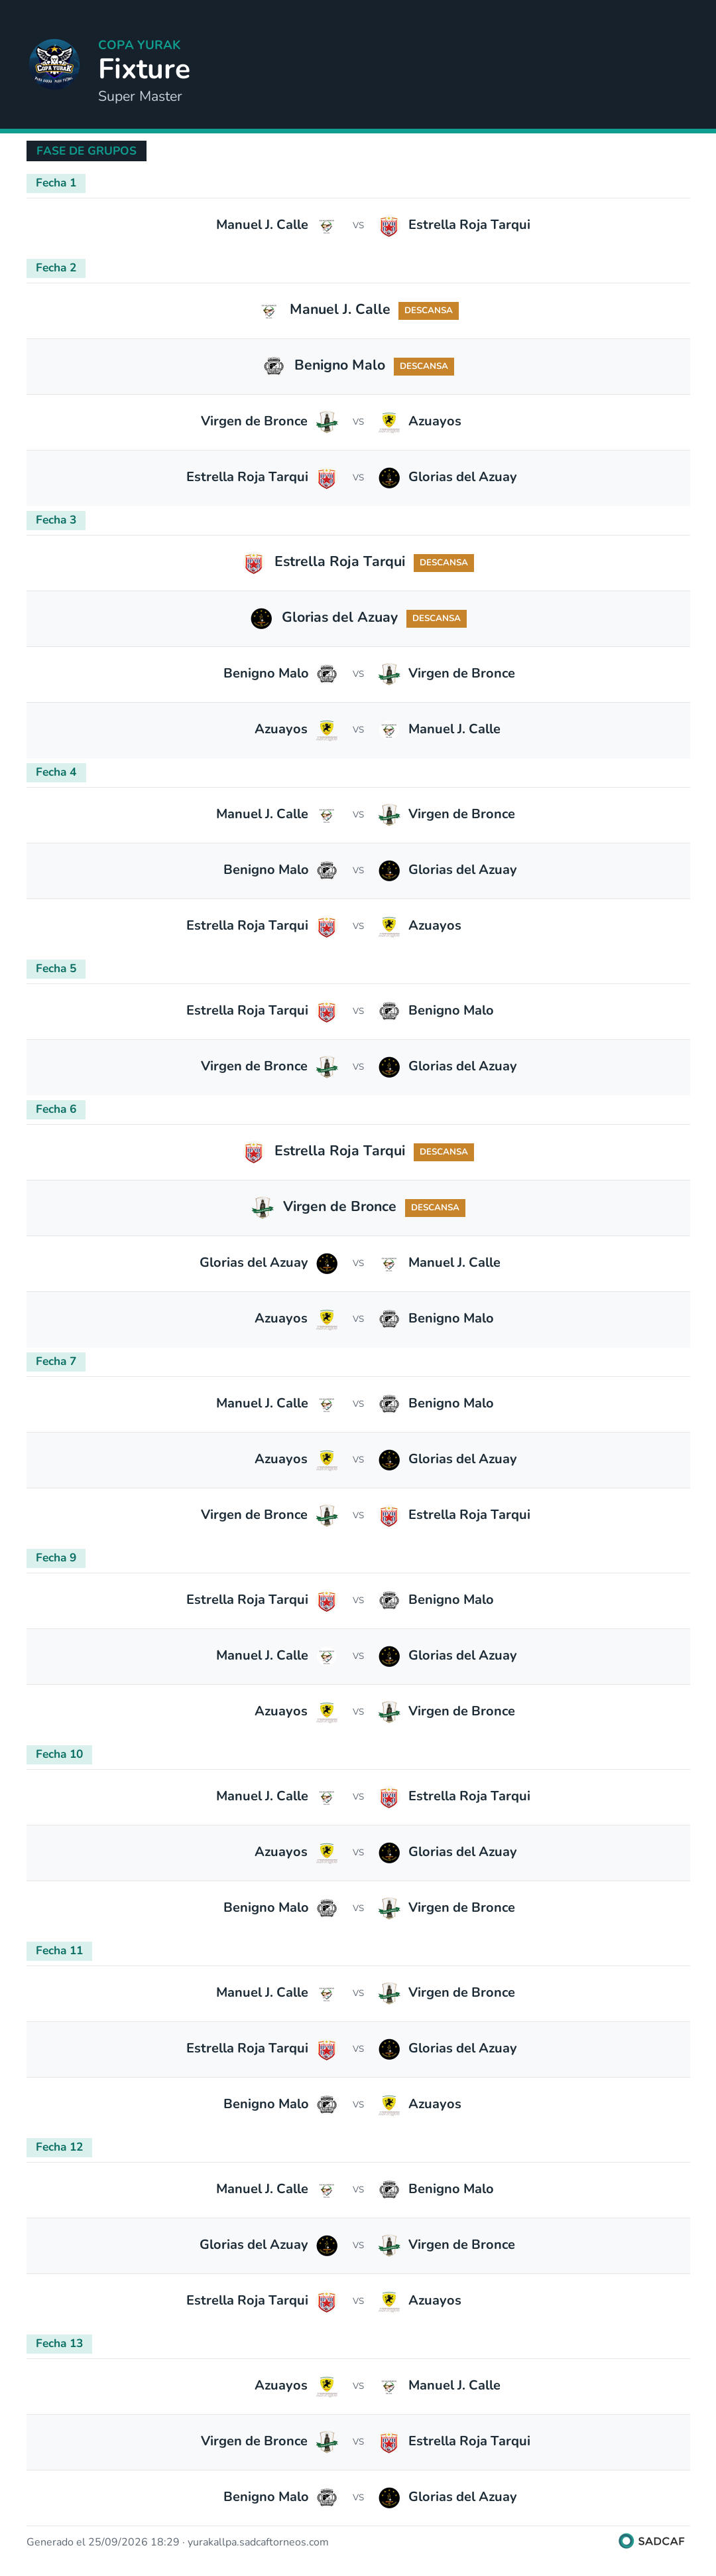Open the yurakallpa.sadcaftorneos.com footer link

tap(258, 2541)
